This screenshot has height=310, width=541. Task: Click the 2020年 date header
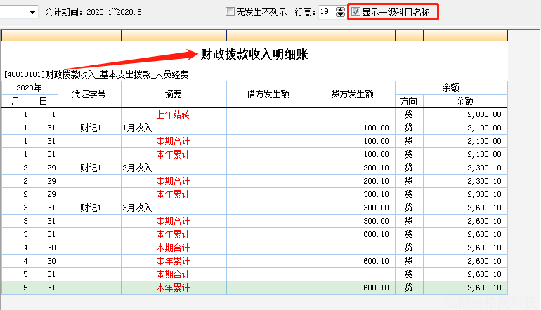tap(30, 88)
